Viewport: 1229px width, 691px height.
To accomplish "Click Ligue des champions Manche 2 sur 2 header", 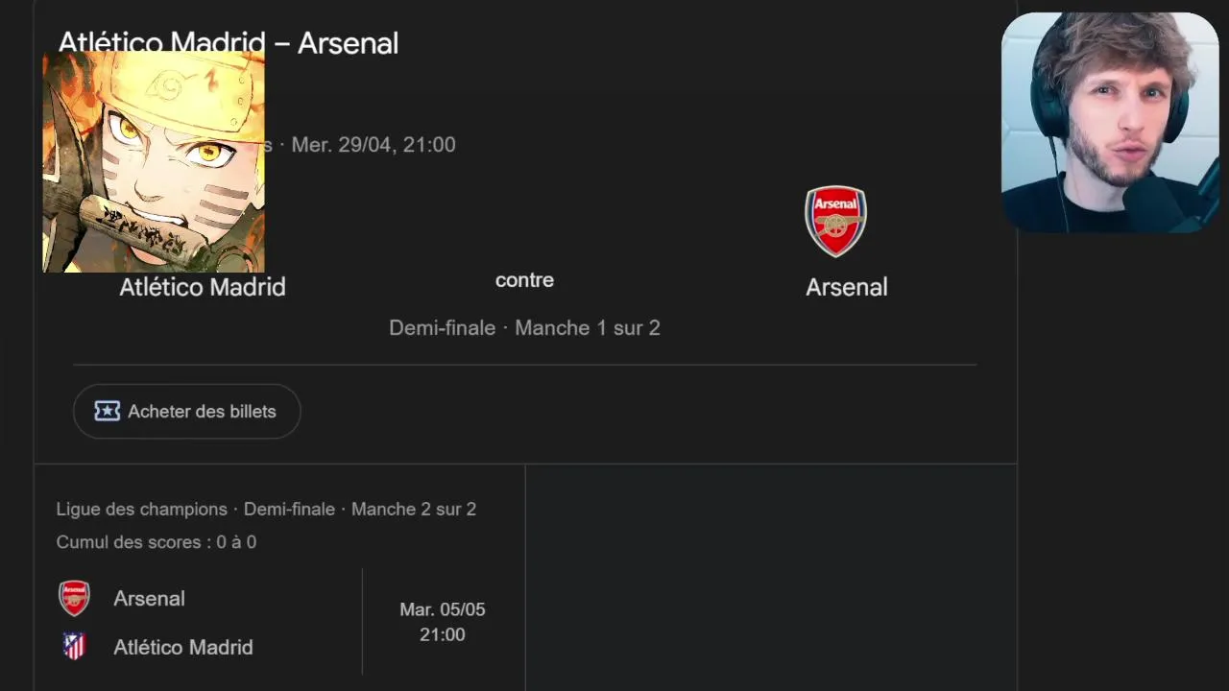I will (x=266, y=510).
